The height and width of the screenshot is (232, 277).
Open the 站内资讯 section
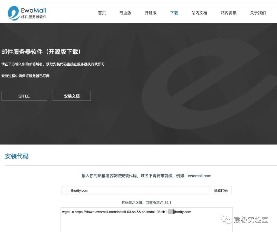(229, 13)
